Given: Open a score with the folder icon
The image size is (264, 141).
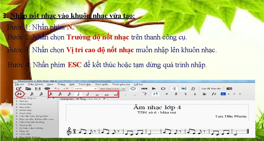Looking at the screenshot, I should point(29,89).
